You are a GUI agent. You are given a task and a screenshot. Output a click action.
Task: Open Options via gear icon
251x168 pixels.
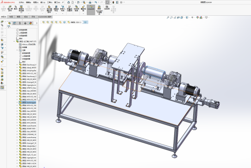tap(121, 2)
